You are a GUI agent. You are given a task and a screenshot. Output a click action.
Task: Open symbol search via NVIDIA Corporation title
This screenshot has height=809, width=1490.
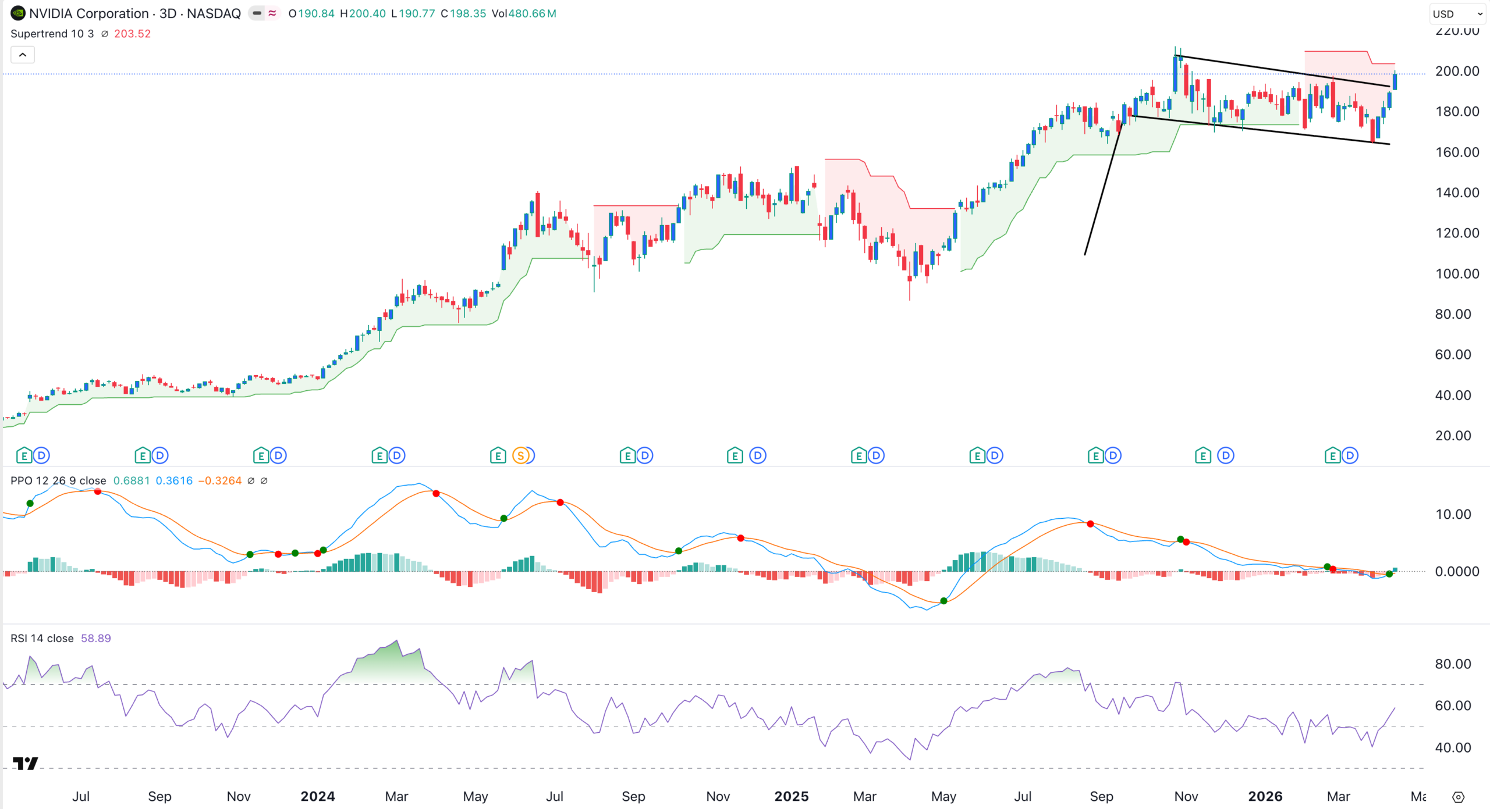pyautogui.click(x=90, y=13)
